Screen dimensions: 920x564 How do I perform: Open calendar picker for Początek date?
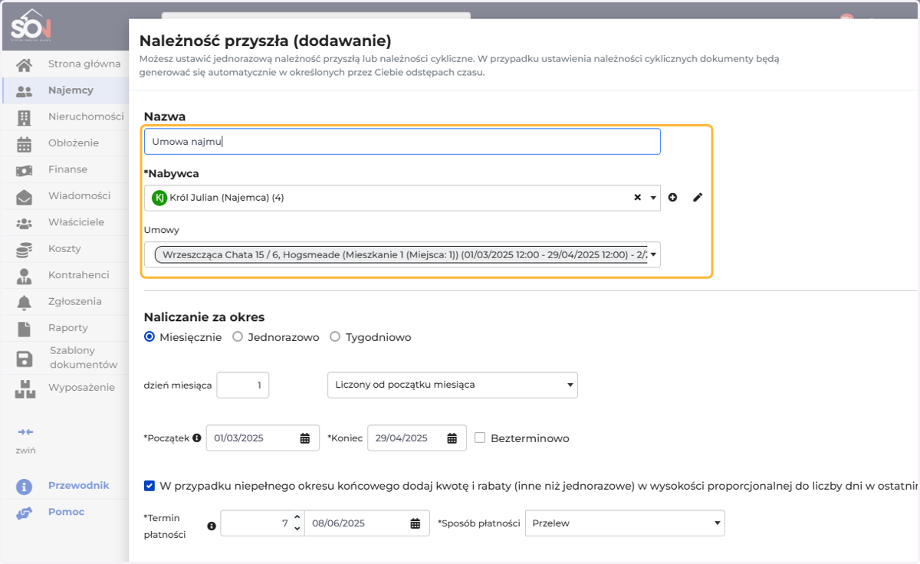click(304, 438)
